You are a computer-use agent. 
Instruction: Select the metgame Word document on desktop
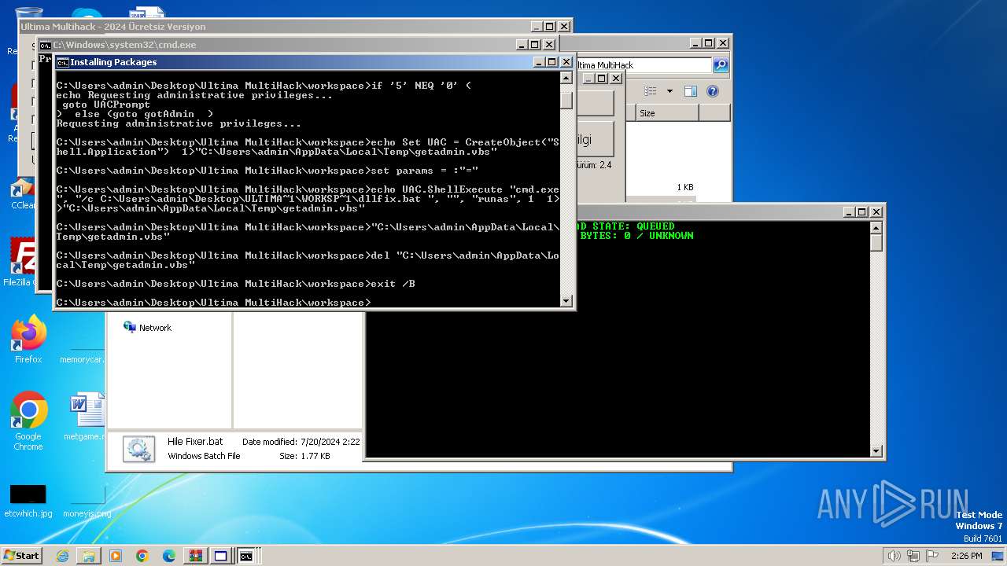click(87, 417)
